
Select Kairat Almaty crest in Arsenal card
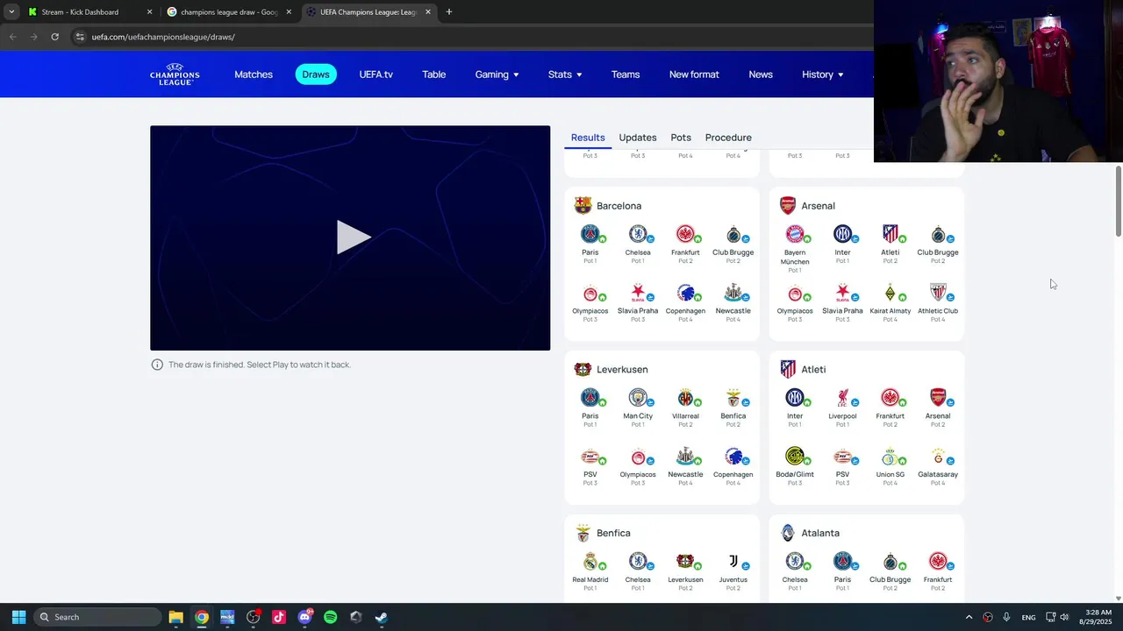point(890,293)
